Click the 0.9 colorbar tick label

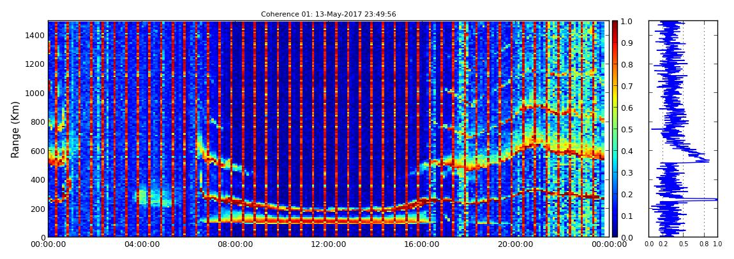(626, 43)
